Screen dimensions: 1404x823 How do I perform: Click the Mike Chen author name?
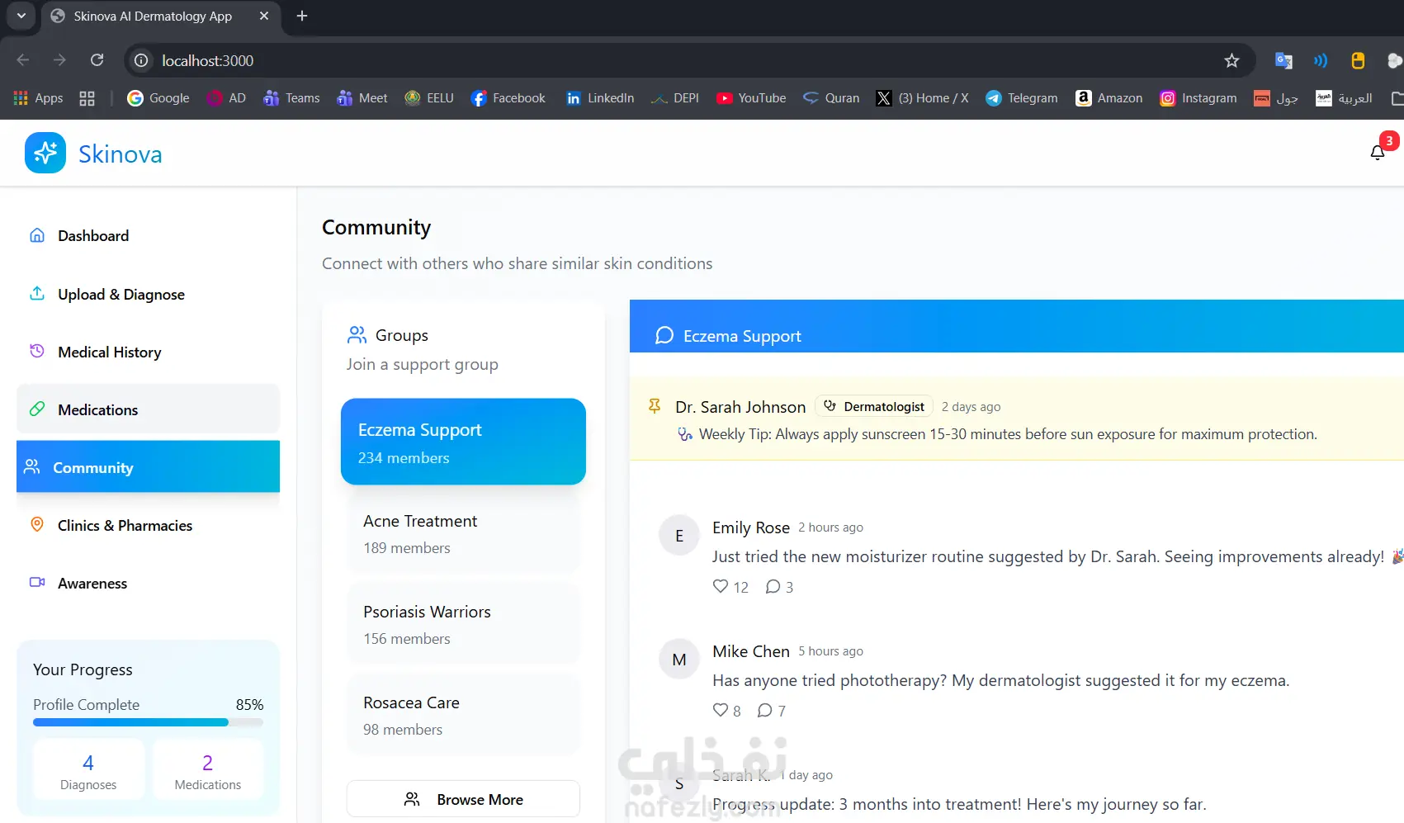[x=751, y=651]
